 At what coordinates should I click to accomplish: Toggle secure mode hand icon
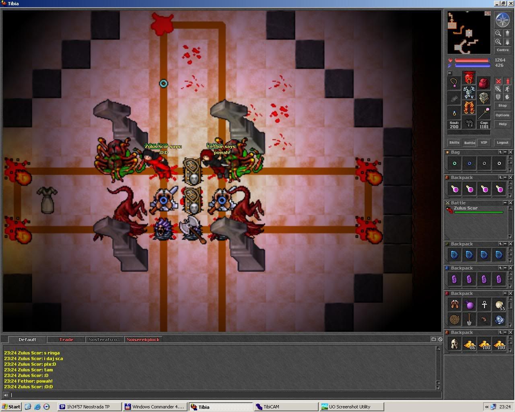coord(507,97)
